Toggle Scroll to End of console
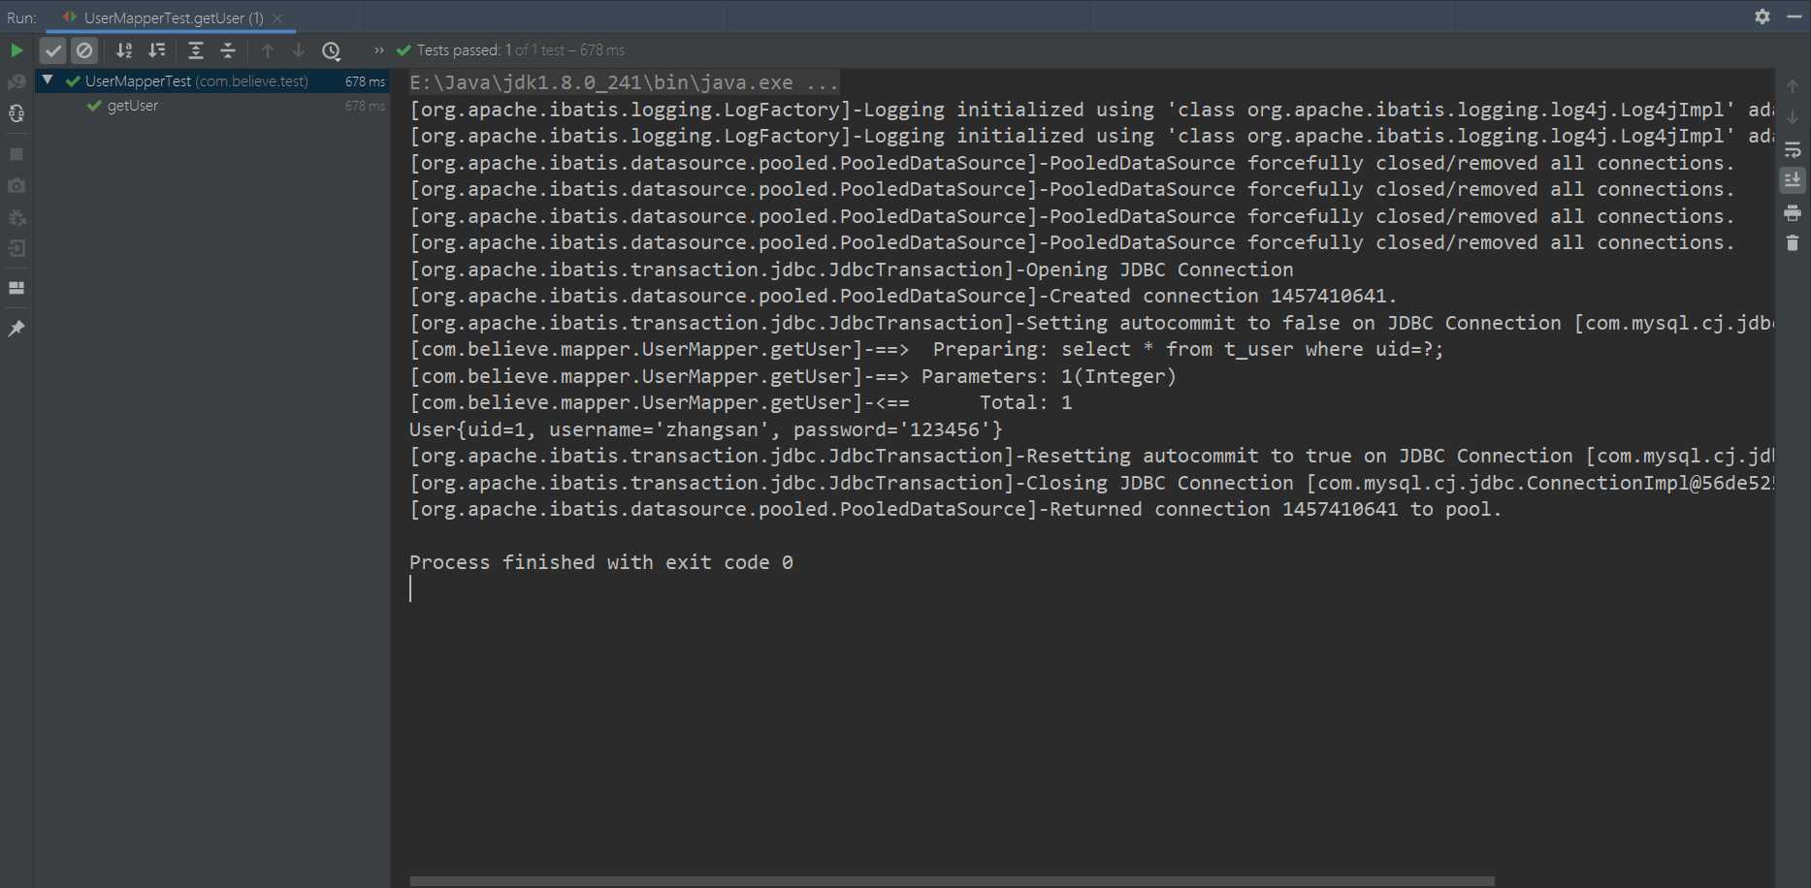Image resolution: width=1811 pixels, height=888 pixels. [x=1793, y=180]
